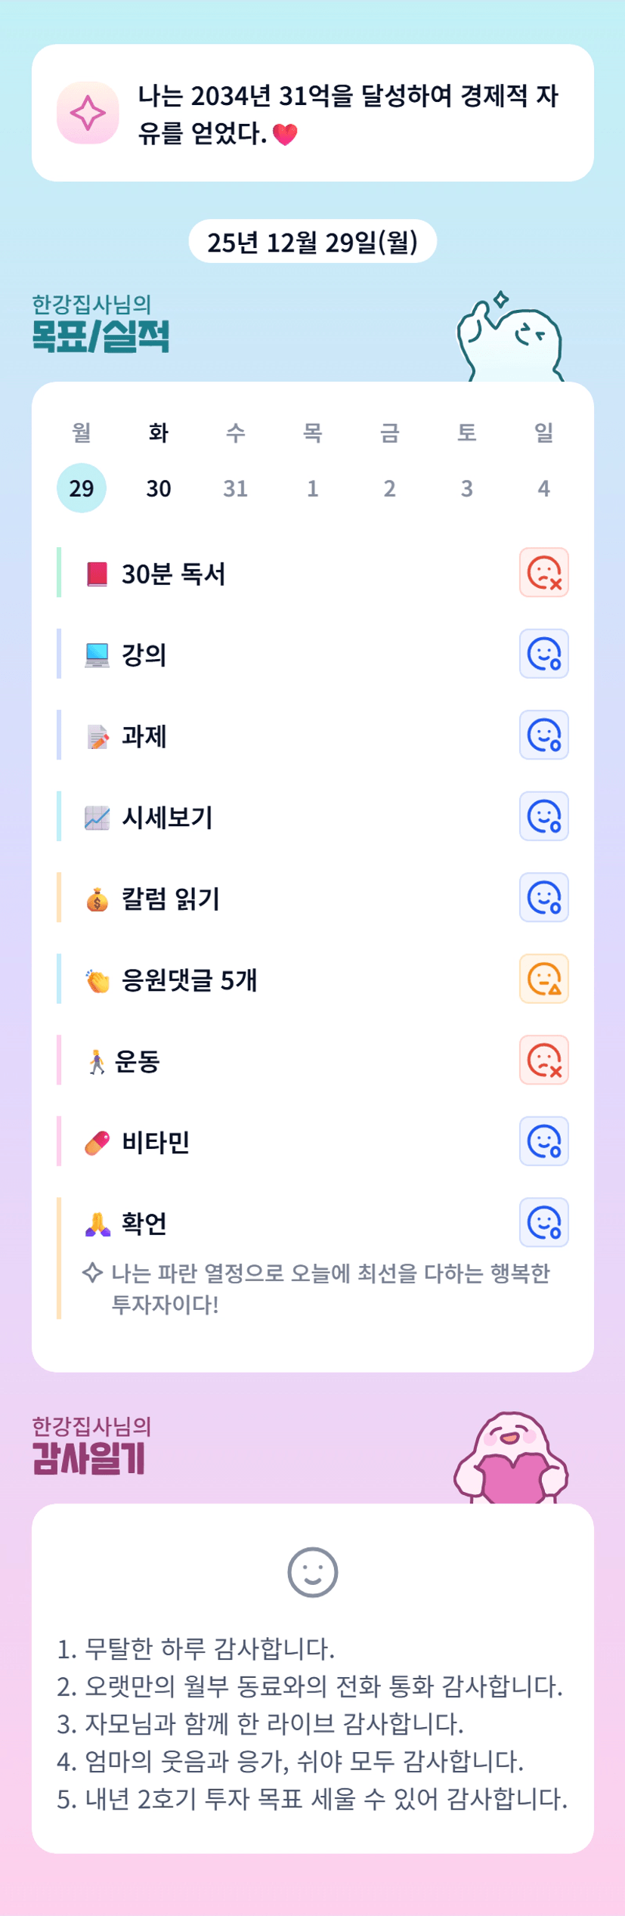Click the pink heart ghost mascot
The image size is (625, 1916).
[x=510, y=1459]
